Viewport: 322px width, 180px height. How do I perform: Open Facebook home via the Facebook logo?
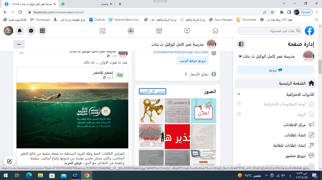tap(309, 31)
